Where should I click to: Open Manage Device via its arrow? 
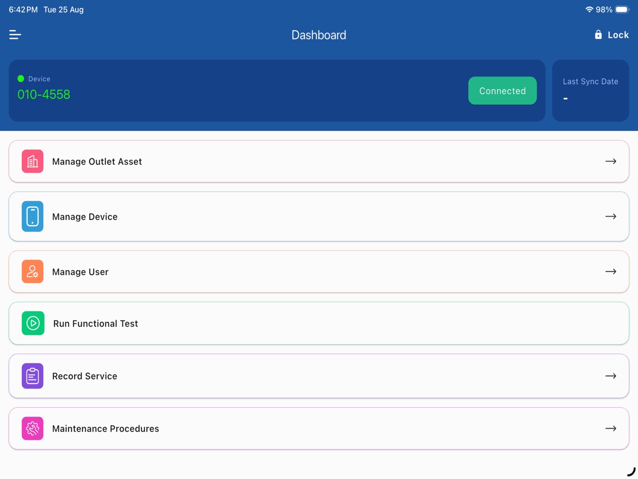click(x=611, y=216)
